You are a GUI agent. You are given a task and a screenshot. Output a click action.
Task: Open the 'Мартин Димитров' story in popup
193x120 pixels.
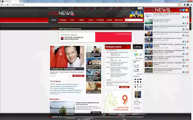(x=169, y=63)
